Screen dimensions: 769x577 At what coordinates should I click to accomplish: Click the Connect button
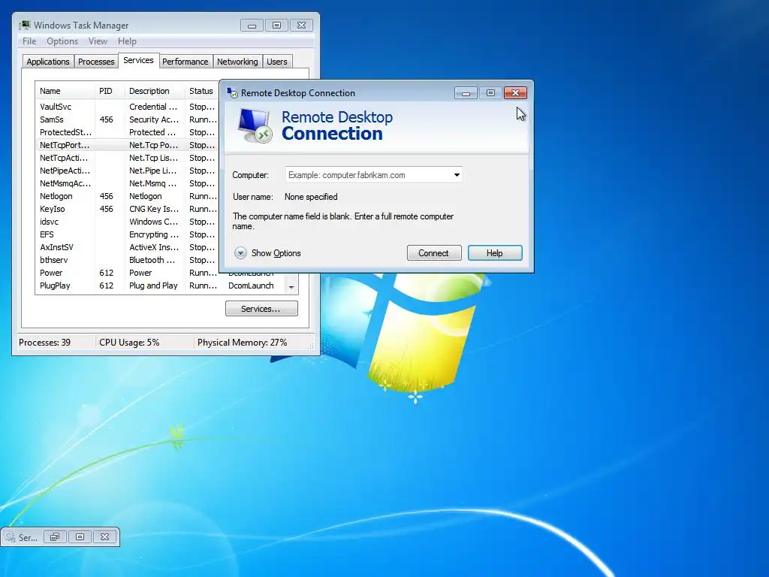click(434, 253)
